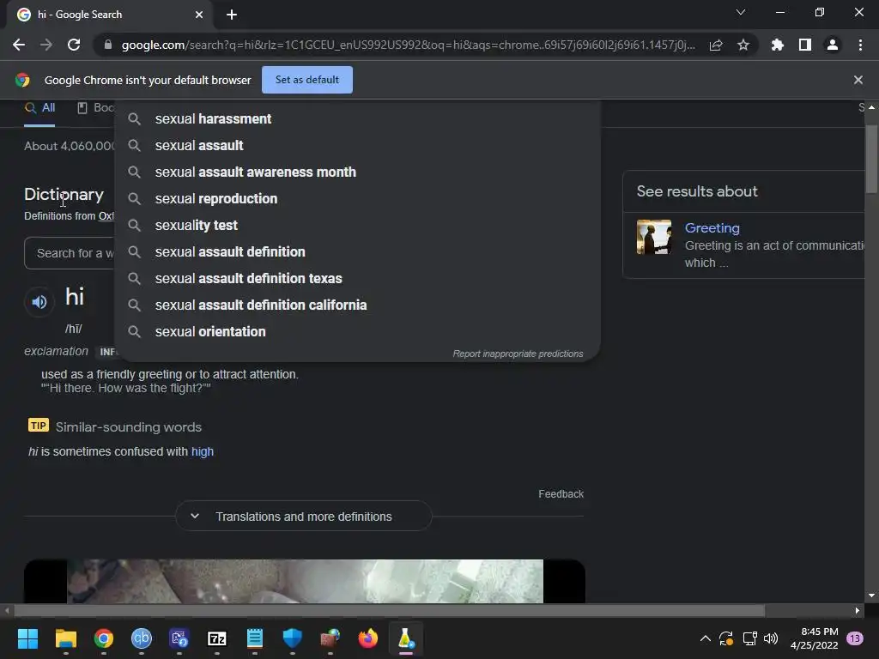Click the Feedback link
The image size is (879, 659).
click(x=561, y=493)
